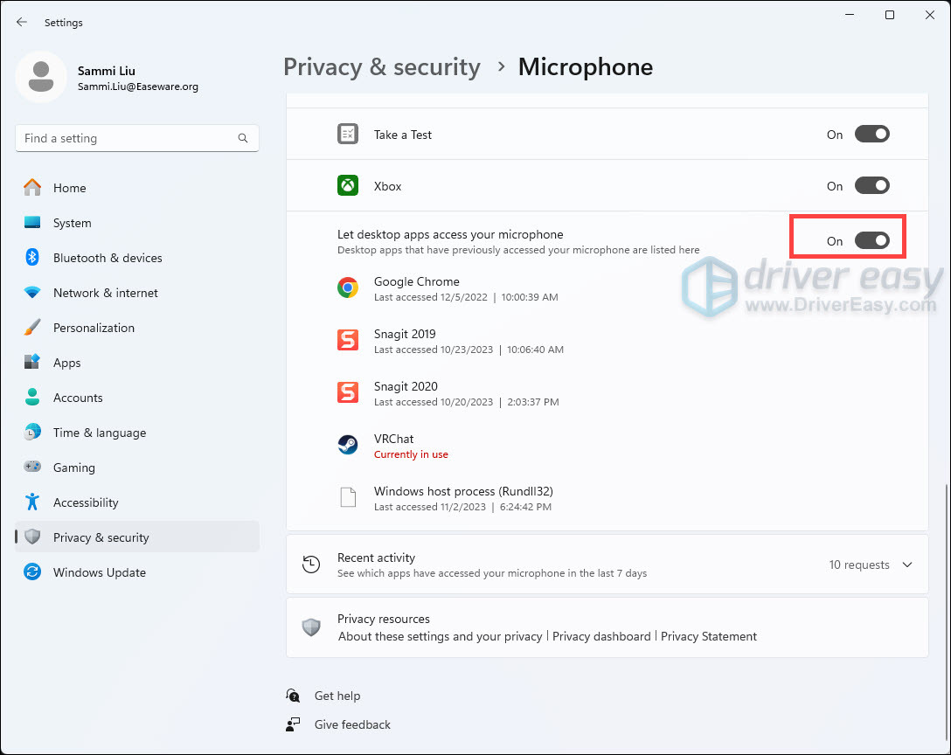Screen dimensions: 951x755
Task: Click the VRChat Steam icon
Action: point(348,446)
